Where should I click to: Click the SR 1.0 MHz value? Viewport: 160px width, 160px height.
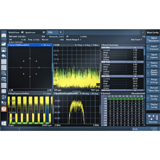(83, 36)
